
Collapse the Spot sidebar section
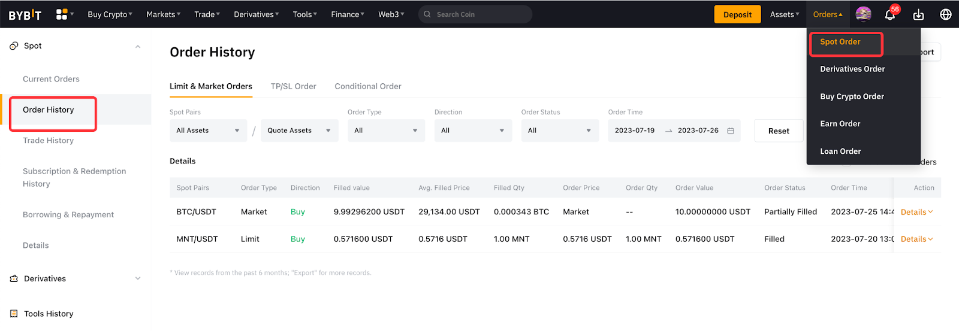coord(138,46)
